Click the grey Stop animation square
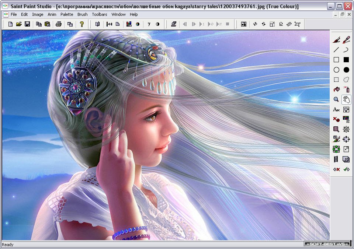The width and height of the screenshot is (354, 249). (x=228, y=24)
